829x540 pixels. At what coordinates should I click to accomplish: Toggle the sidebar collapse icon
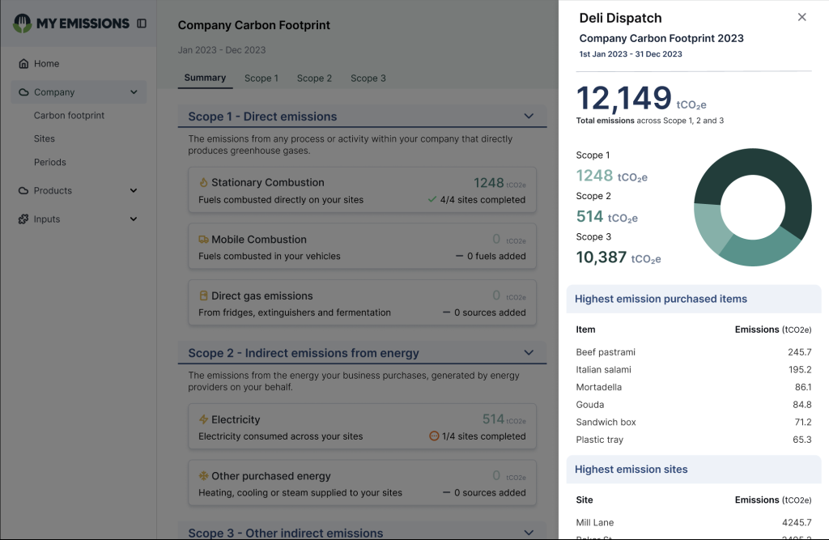tap(142, 23)
